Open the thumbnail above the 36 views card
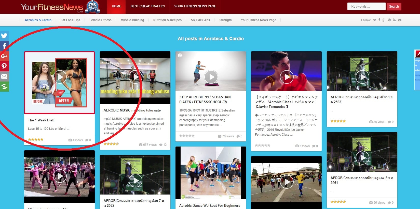This screenshot has height=209, width=420. pos(362,71)
